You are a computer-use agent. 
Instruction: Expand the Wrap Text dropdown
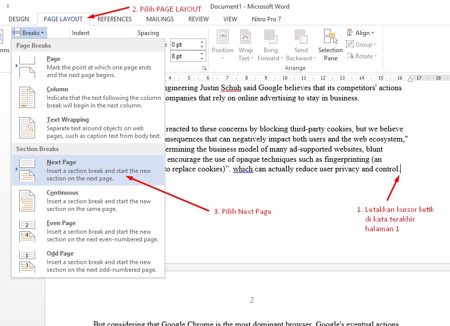(246, 45)
